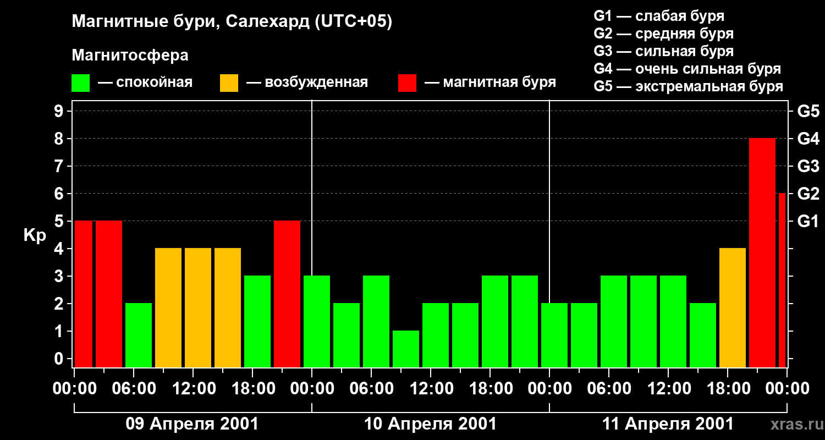Click the narrow red Kp 6 bar
The width and height of the screenshot is (825, 440).
click(782, 280)
